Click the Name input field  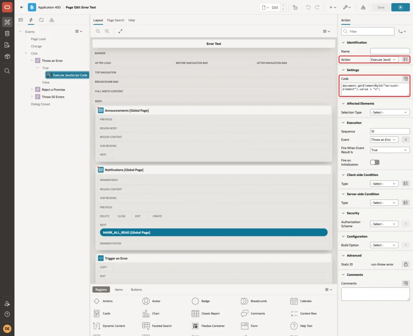point(390,51)
